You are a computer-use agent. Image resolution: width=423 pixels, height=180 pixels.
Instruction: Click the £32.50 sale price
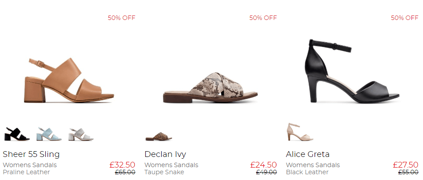click(122, 165)
